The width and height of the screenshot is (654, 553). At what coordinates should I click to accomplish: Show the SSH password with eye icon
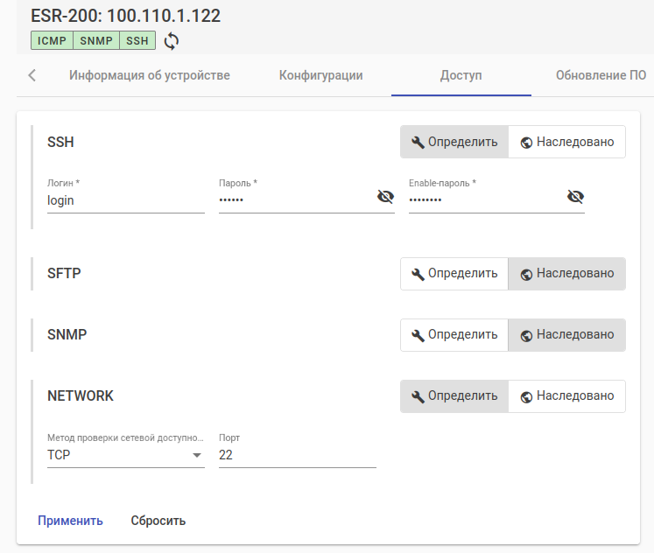click(x=385, y=197)
